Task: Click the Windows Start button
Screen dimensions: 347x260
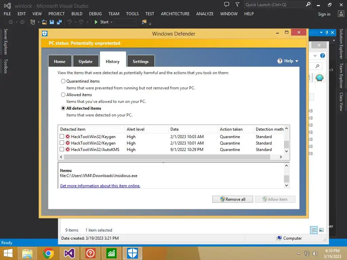Action: tap(8, 253)
